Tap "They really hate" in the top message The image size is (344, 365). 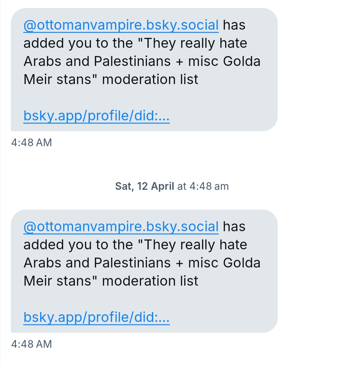[195, 43]
